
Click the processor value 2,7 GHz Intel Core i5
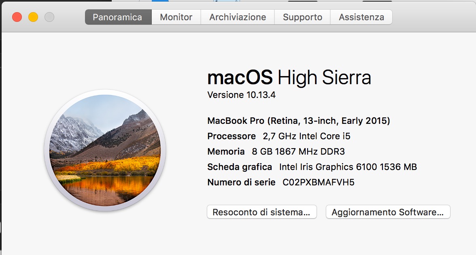307,136
